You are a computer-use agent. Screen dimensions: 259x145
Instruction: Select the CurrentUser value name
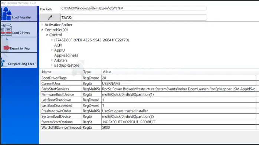(51, 84)
